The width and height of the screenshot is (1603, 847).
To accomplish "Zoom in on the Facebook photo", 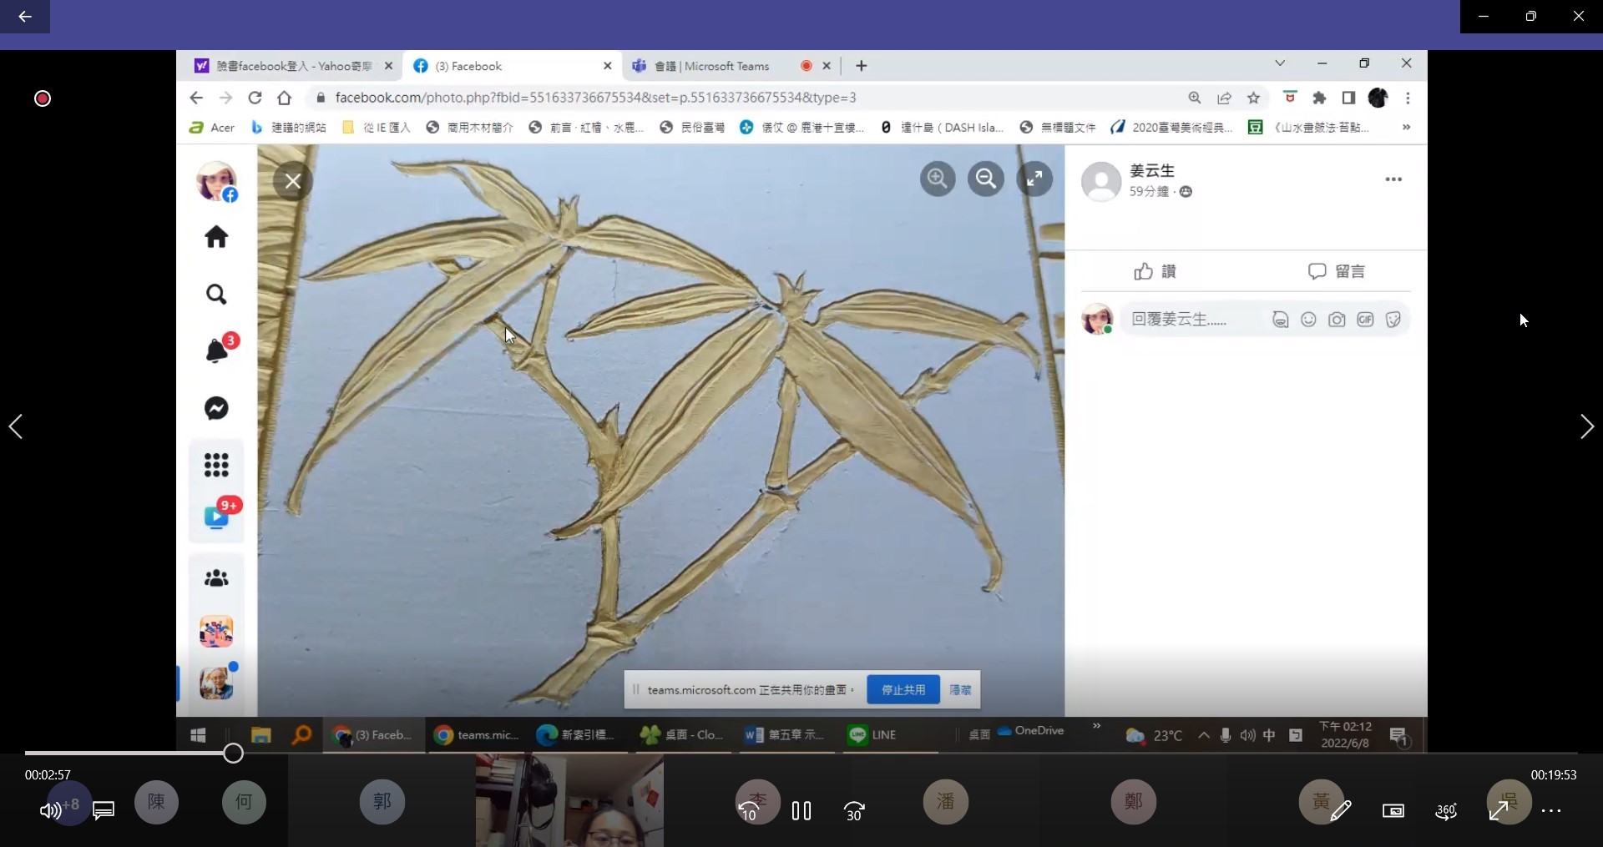I will (938, 179).
